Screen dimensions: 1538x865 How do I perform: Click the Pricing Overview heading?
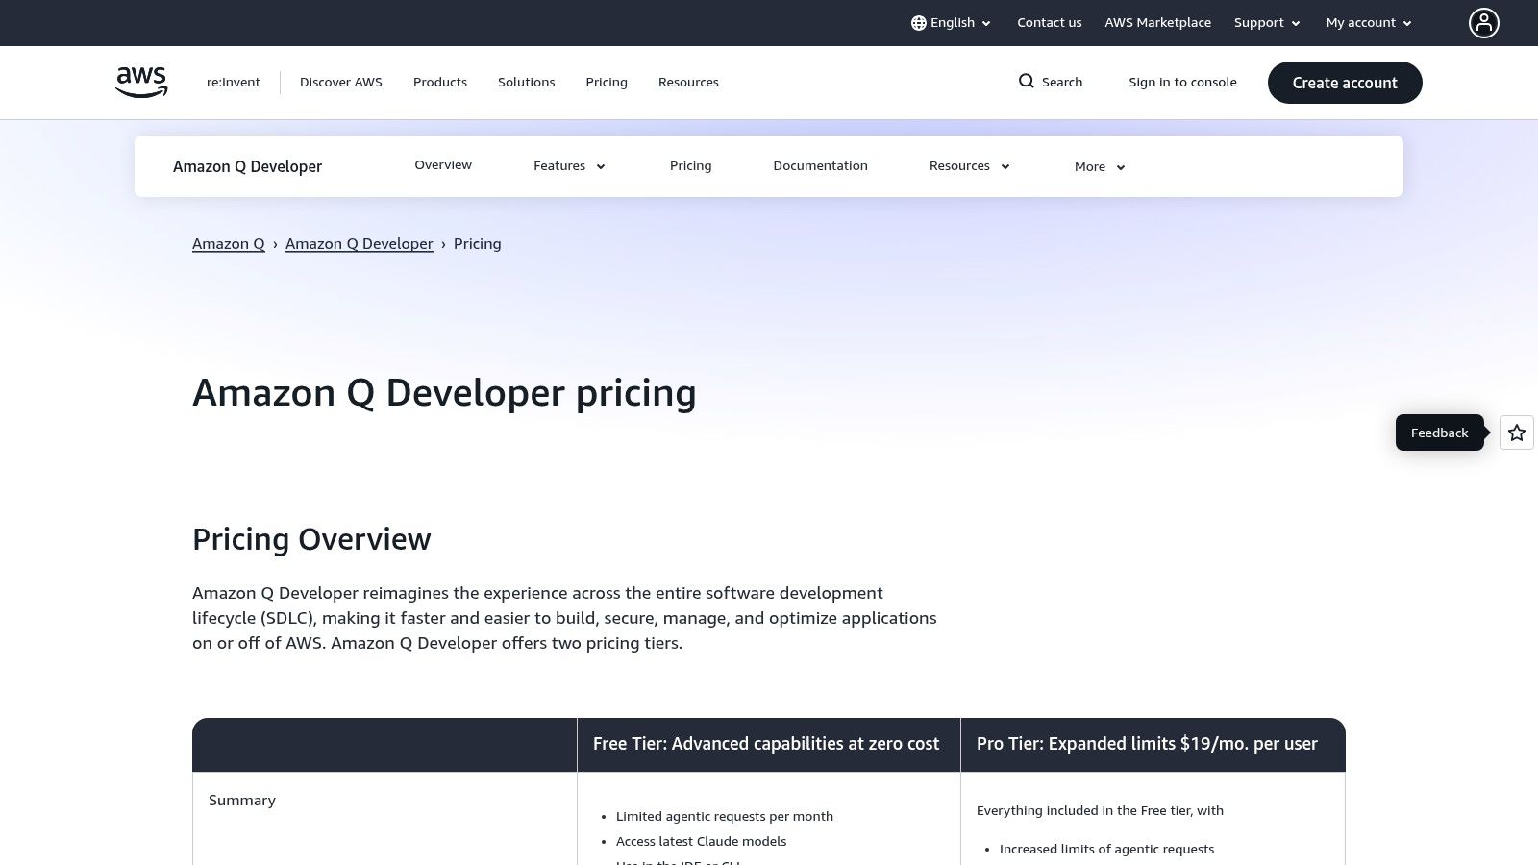coord(311,539)
